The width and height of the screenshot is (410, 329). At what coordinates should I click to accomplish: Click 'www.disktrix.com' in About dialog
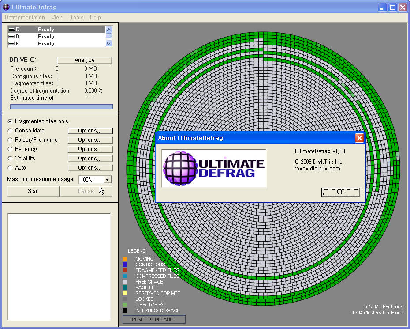(x=317, y=169)
